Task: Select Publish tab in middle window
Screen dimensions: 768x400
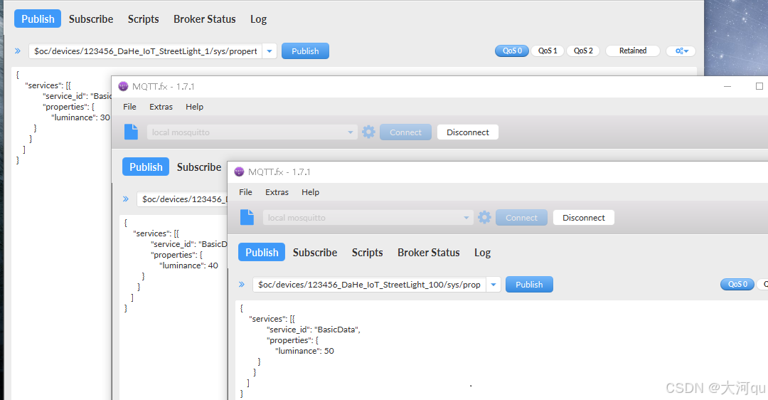Action: click(146, 167)
